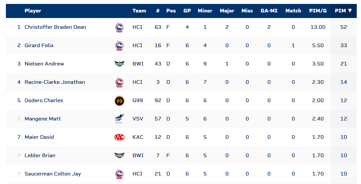This screenshot has width=361, height=184.
Task: Click HCI team logo beside Saucerman Colton Jay
Action: click(119, 174)
